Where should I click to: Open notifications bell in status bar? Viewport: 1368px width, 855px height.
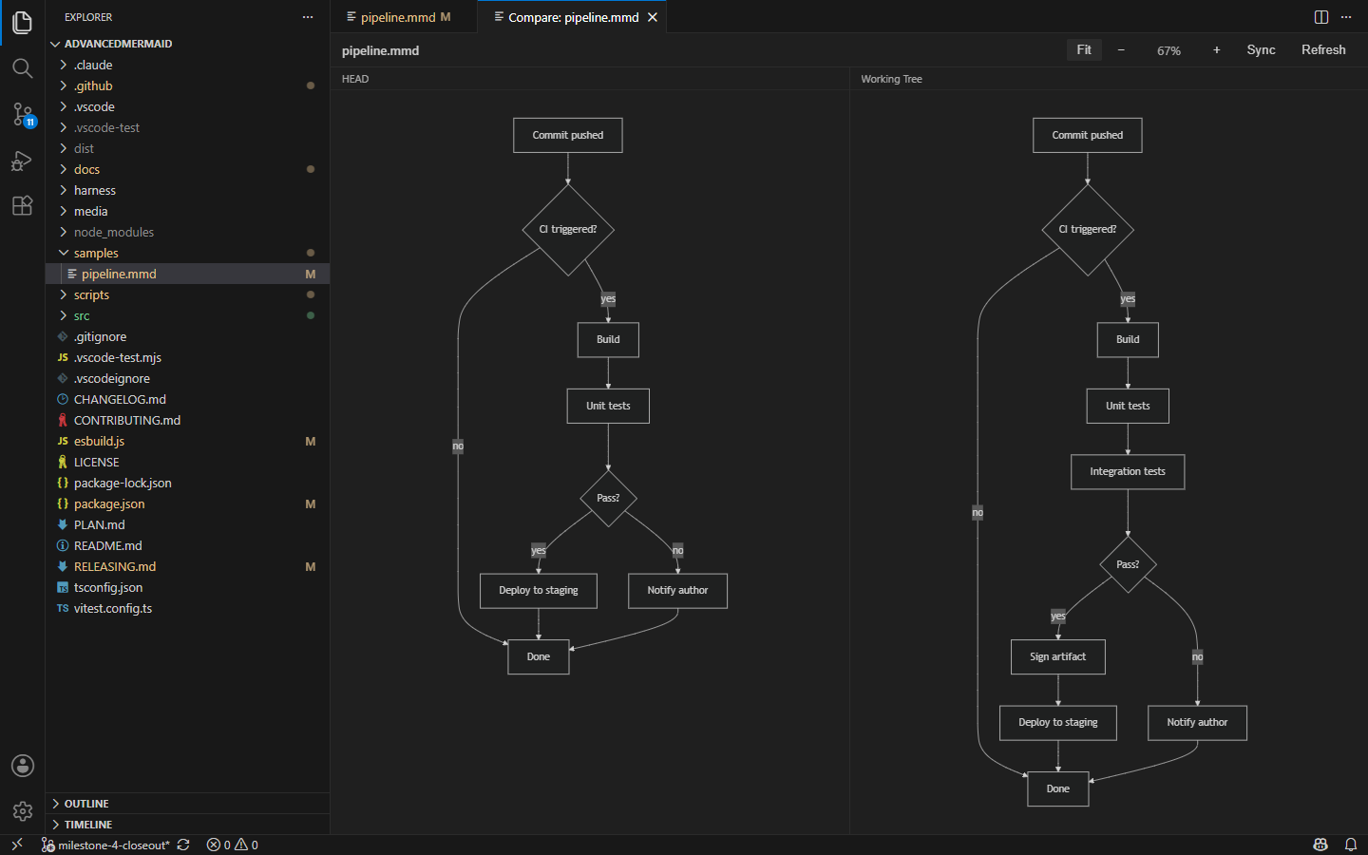[x=1351, y=845]
